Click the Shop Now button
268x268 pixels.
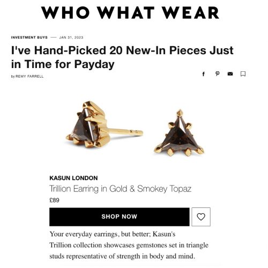[x=120, y=217]
